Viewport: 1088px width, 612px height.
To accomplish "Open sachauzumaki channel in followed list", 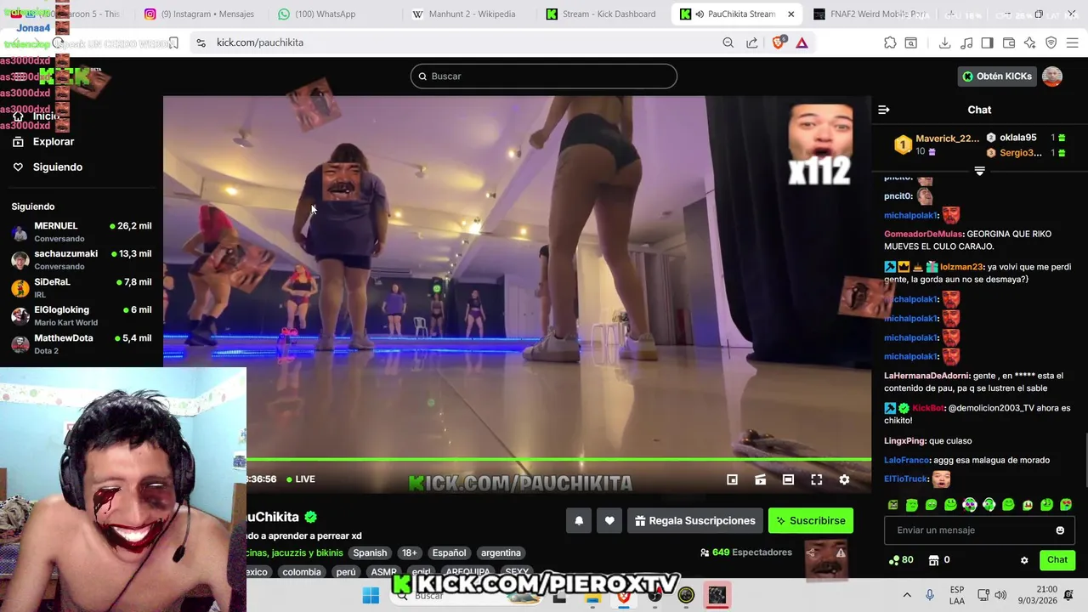I will point(82,259).
